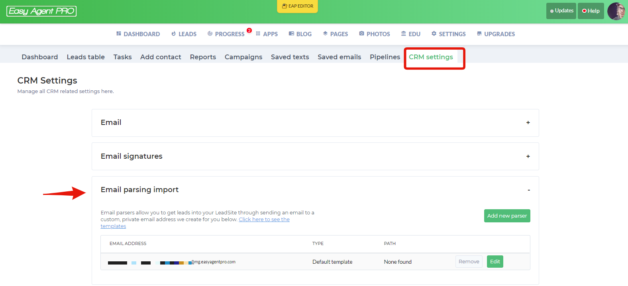Viewport: 628px width, 286px height.
Task: Click the red notification badge on Progress
Action: click(x=249, y=31)
